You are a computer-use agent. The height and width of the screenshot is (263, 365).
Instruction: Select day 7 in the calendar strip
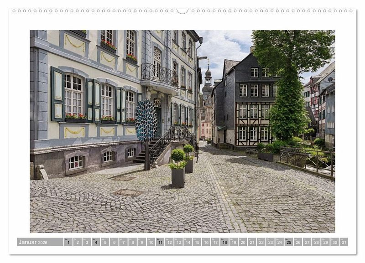point(123,242)
